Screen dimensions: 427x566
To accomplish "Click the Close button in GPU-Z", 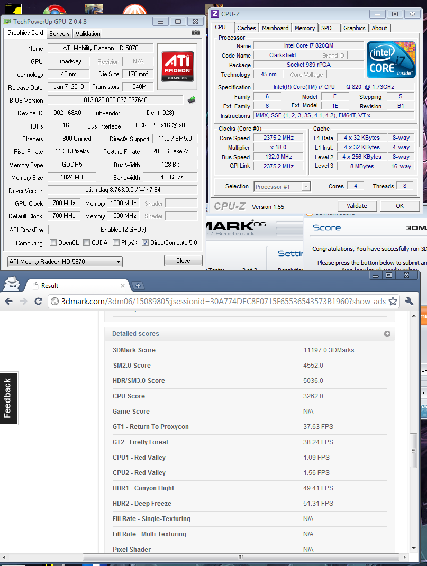I will click(x=183, y=261).
